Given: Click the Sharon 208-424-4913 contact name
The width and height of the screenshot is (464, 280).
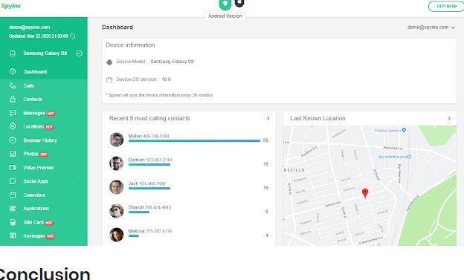Looking at the screenshot, I should click(149, 207).
